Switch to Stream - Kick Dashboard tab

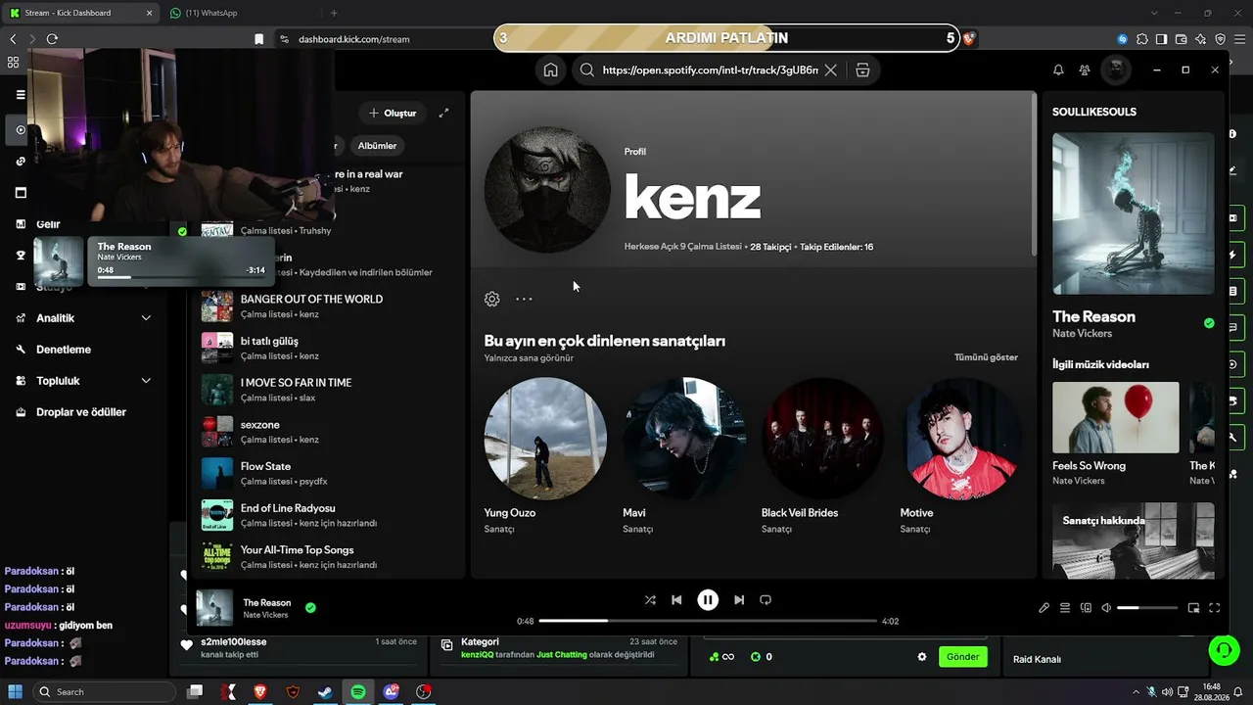point(81,13)
